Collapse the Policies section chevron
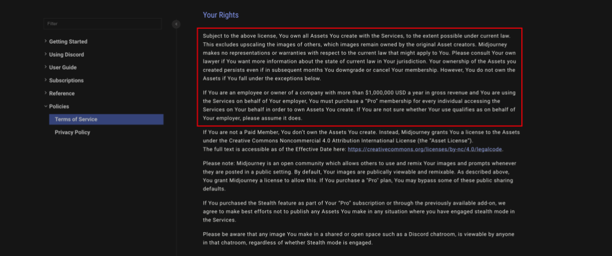This screenshot has height=256, width=612. [45, 106]
